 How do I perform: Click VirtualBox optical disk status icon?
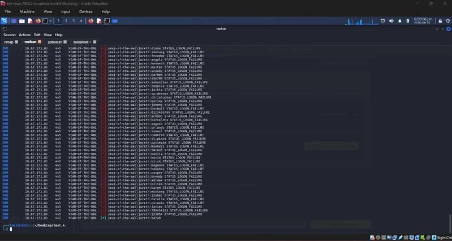coord(378,238)
